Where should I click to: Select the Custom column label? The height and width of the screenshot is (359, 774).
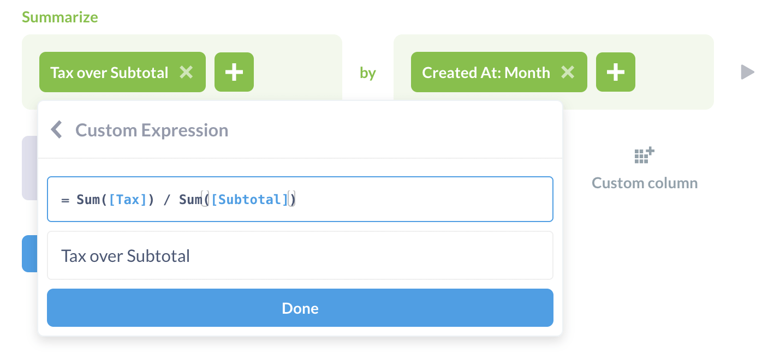(644, 183)
